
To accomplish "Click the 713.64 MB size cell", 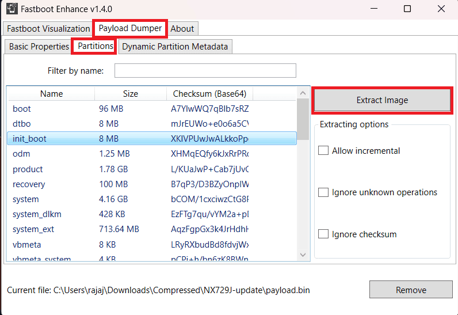I will click(x=119, y=229).
